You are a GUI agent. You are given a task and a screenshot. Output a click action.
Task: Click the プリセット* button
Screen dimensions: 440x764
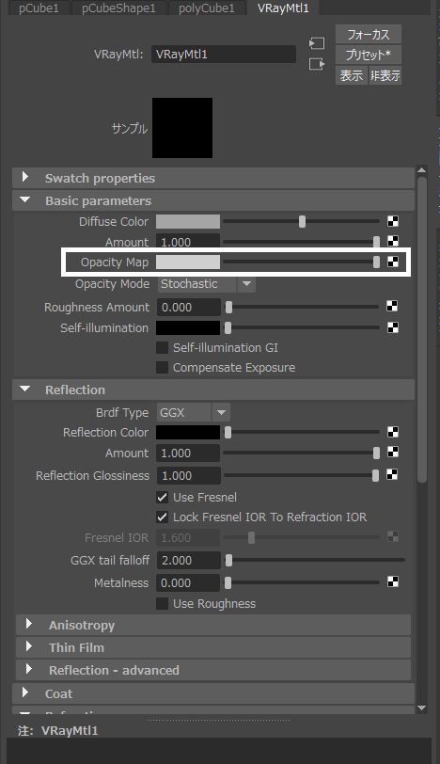tap(369, 55)
